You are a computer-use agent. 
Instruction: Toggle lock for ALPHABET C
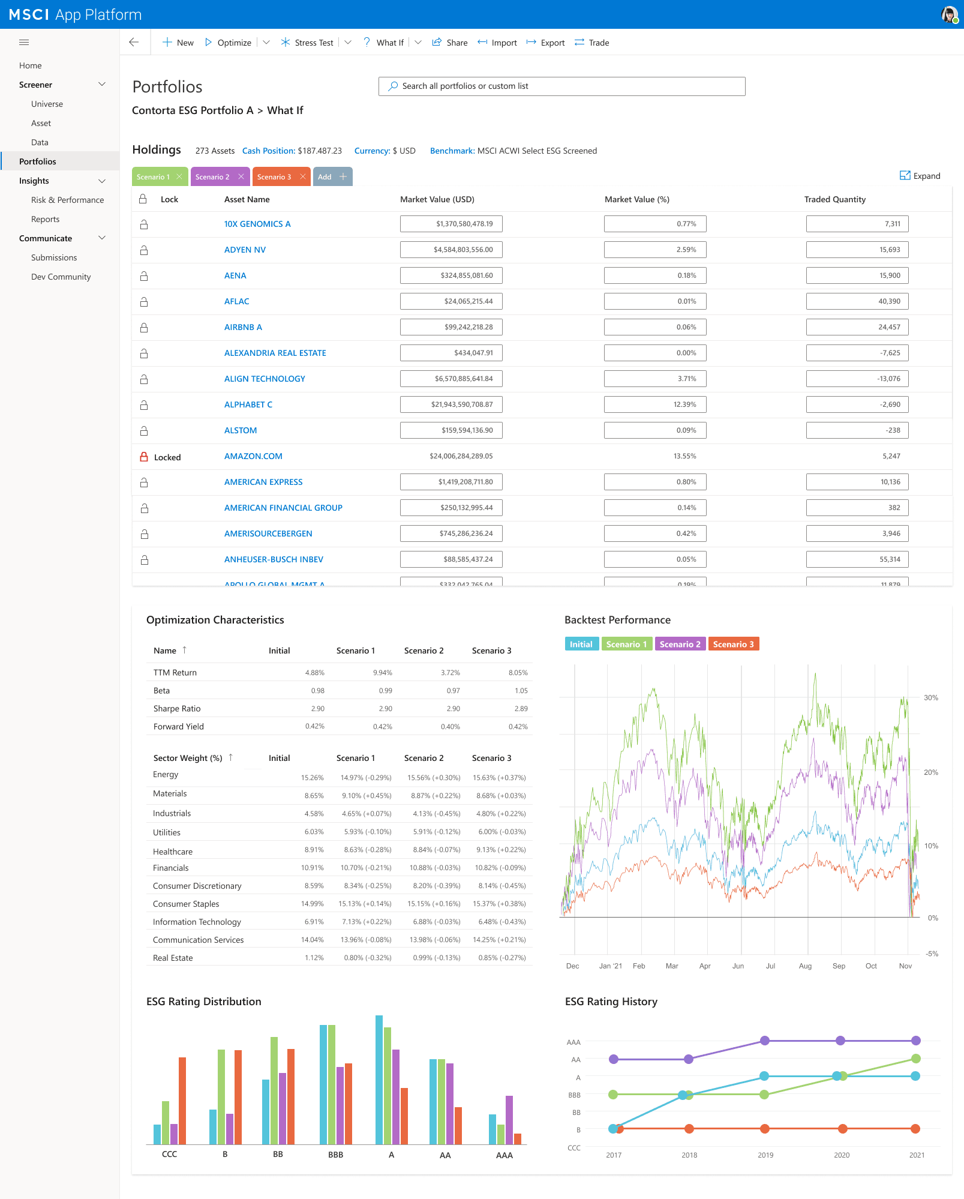[144, 405]
